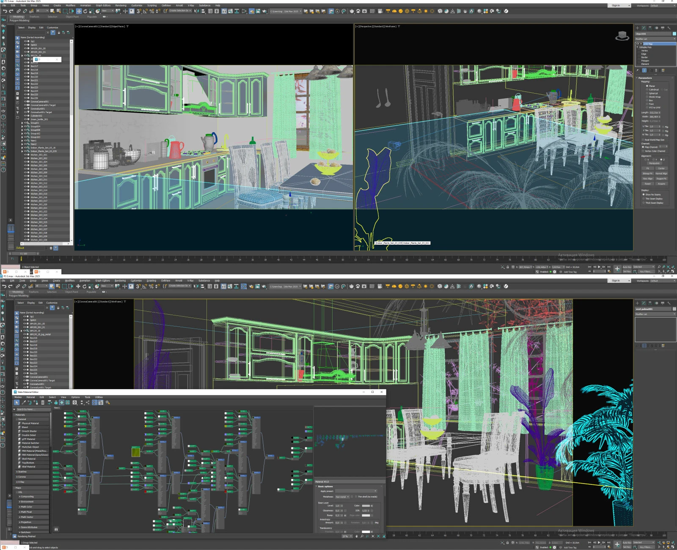Click the trash delete icon in Slate editor
The width and height of the screenshot is (677, 550).
(43, 403)
